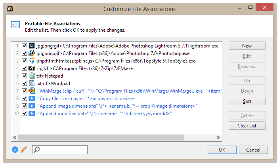Click the Photoshop icon in row 2
Image resolution: width=279 pixels, height=165 pixels.
32,53
